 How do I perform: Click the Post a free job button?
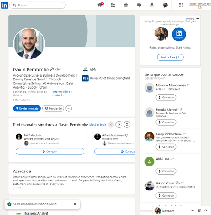pos(170,57)
